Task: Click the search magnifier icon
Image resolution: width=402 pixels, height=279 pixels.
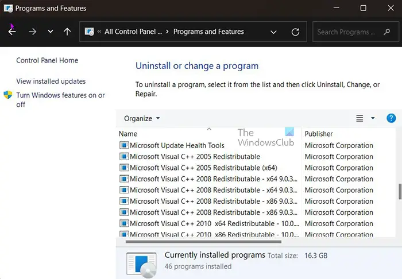Action: point(387,32)
